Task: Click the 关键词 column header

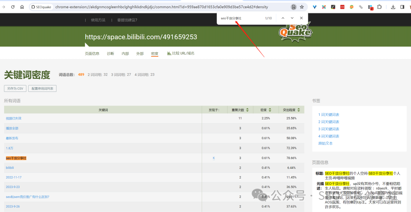Action: coord(103,110)
